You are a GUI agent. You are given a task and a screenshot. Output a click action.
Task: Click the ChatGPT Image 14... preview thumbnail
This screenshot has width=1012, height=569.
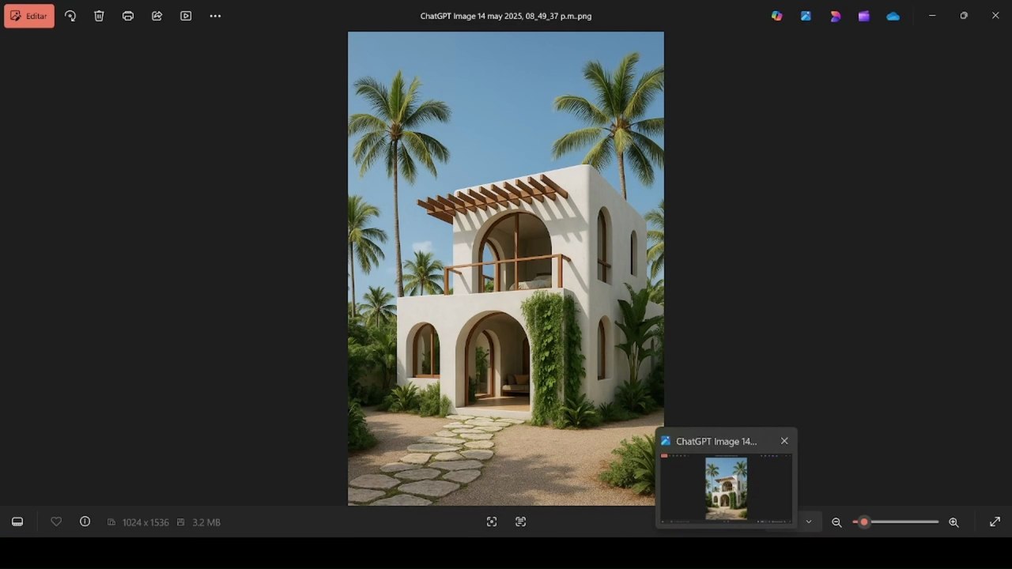coord(726,488)
